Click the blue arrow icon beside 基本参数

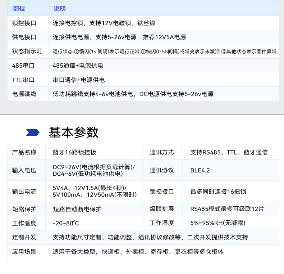(x=33, y=132)
